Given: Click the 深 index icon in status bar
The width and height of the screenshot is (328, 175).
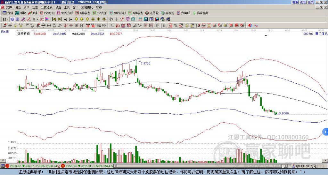Looking at the screenshot, I should click(x=63, y=166).
